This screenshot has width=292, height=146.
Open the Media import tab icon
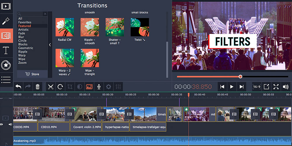[x=6, y=6]
